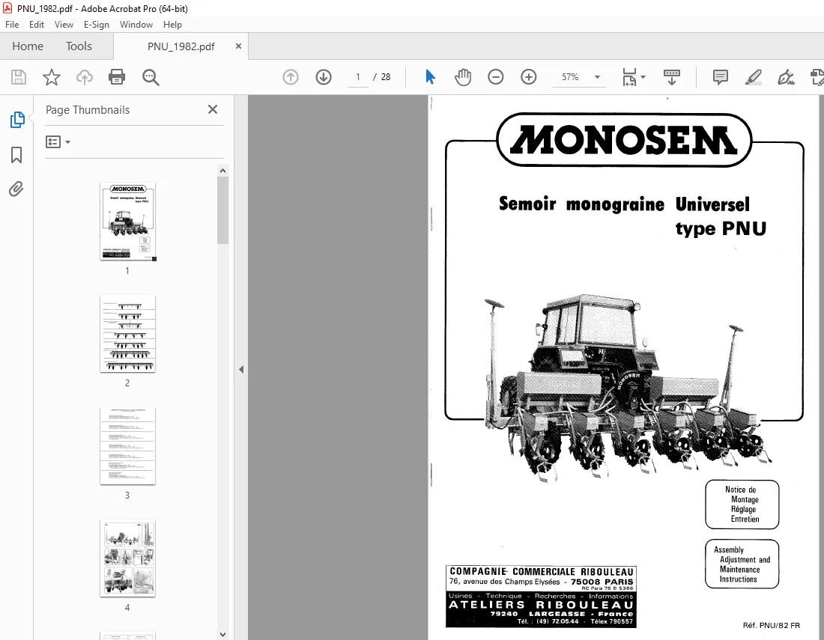Image resolution: width=824 pixels, height=640 pixels.
Task: Click the 57% zoom value field
Action: [570, 77]
